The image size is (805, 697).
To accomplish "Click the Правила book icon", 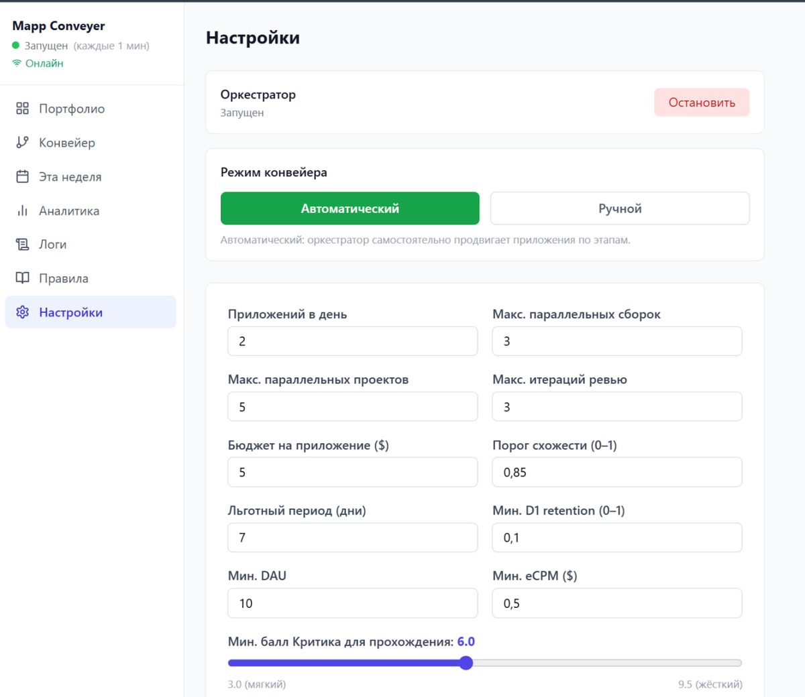I will pyautogui.click(x=22, y=278).
